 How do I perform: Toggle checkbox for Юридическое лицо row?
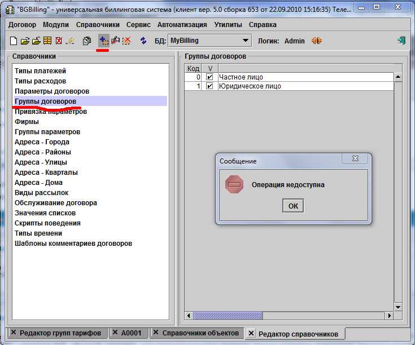[x=209, y=86]
